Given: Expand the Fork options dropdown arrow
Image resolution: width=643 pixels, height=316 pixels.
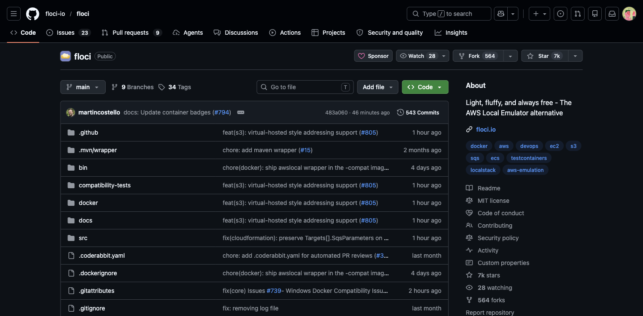Looking at the screenshot, I should (510, 56).
